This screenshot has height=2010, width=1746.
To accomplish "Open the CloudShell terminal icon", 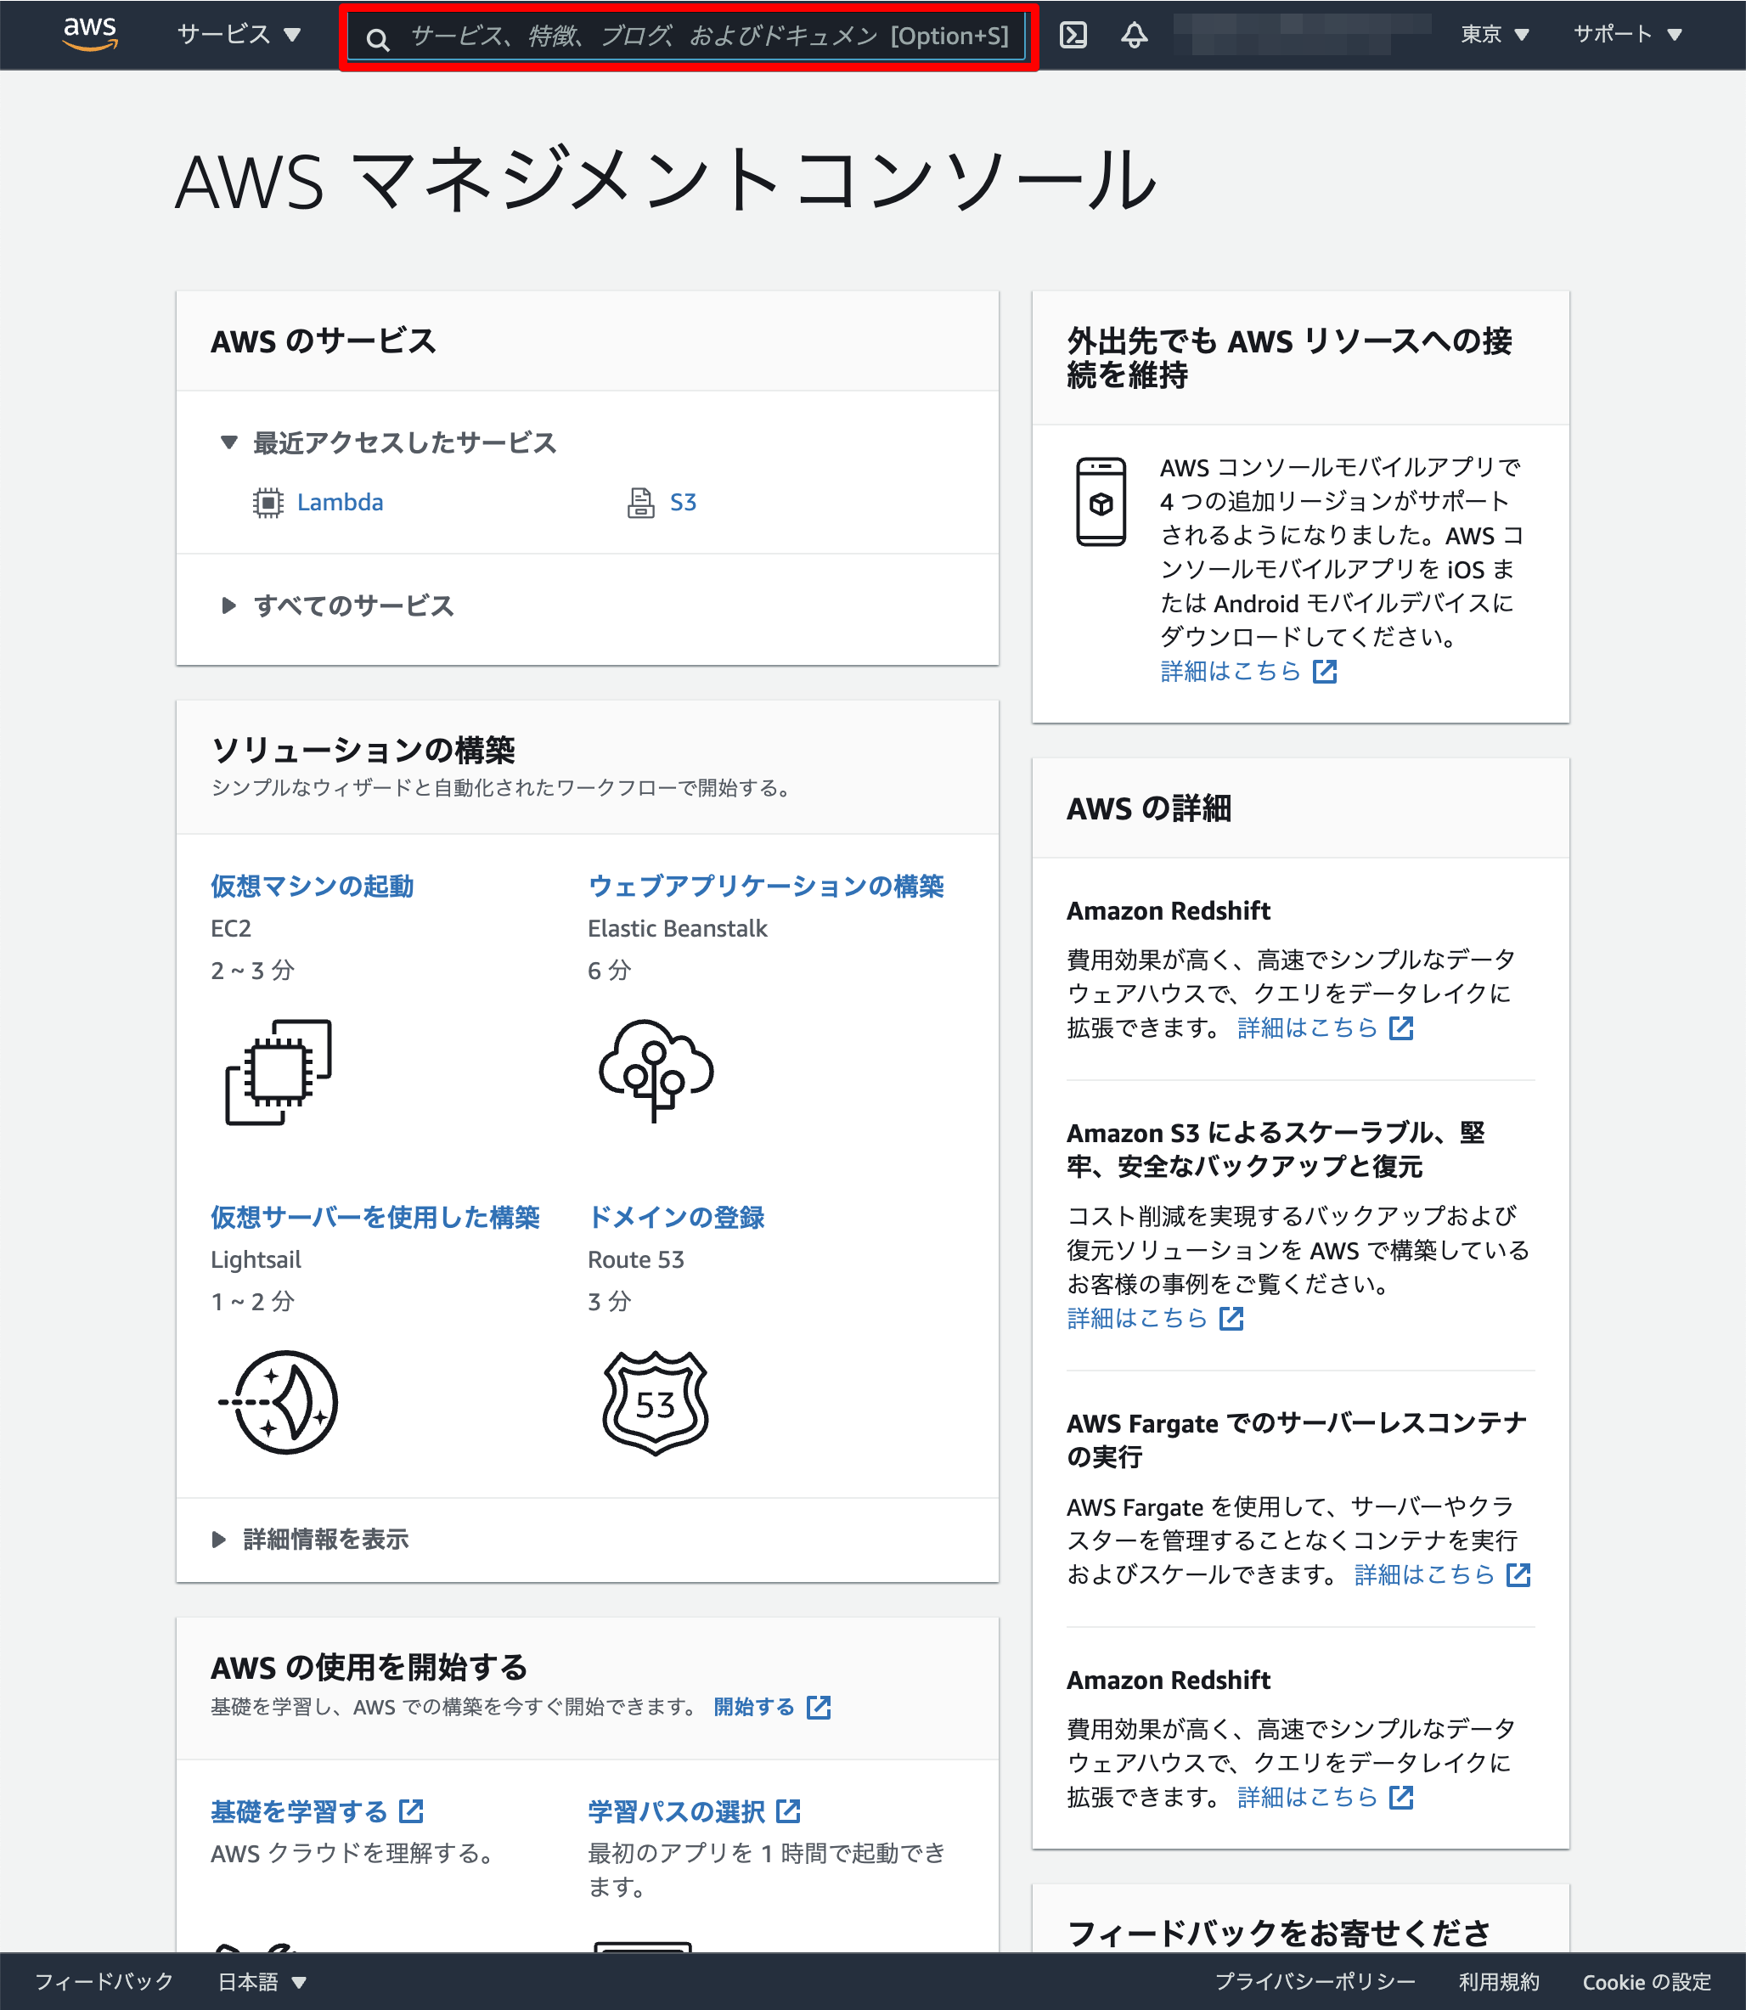I will [x=1073, y=35].
